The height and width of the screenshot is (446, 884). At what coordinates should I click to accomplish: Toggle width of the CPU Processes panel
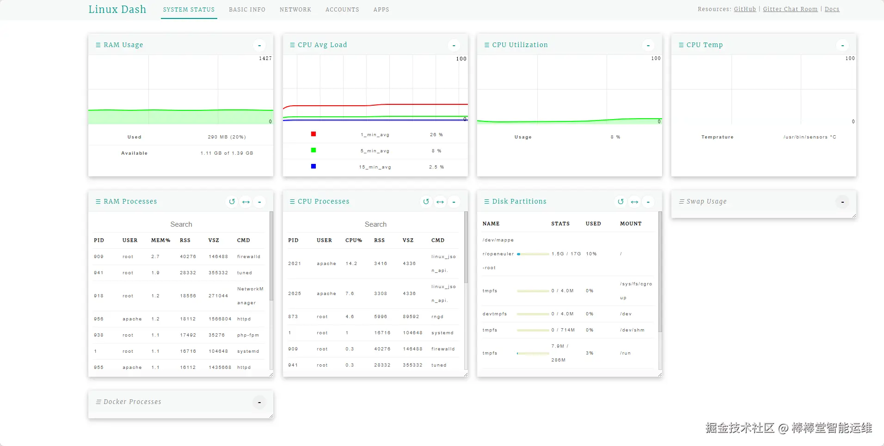tap(440, 202)
